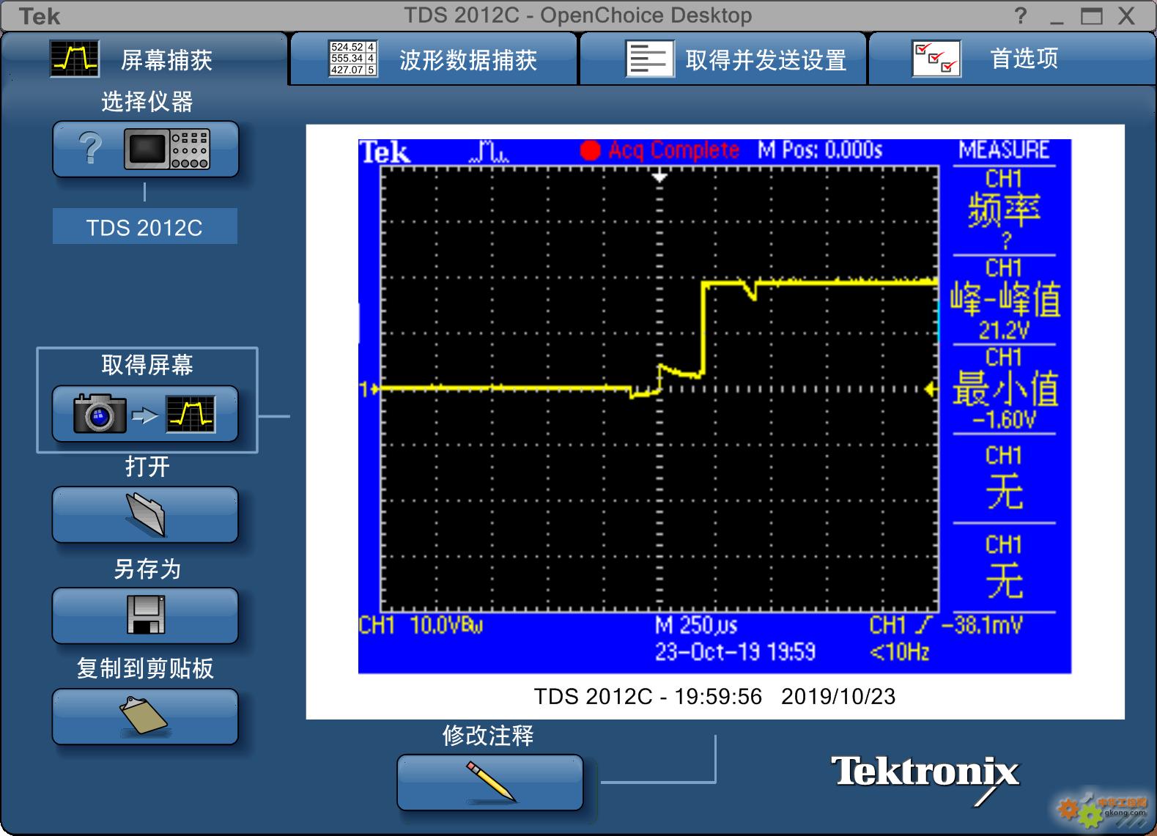Open the 首选项 preferences tab
The width and height of the screenshot is (1157, 836).
point(1012,59)
